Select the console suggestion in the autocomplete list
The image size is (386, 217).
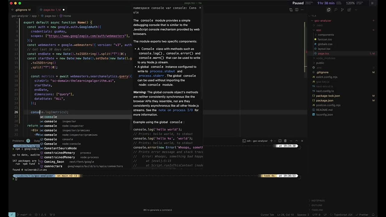51,117
